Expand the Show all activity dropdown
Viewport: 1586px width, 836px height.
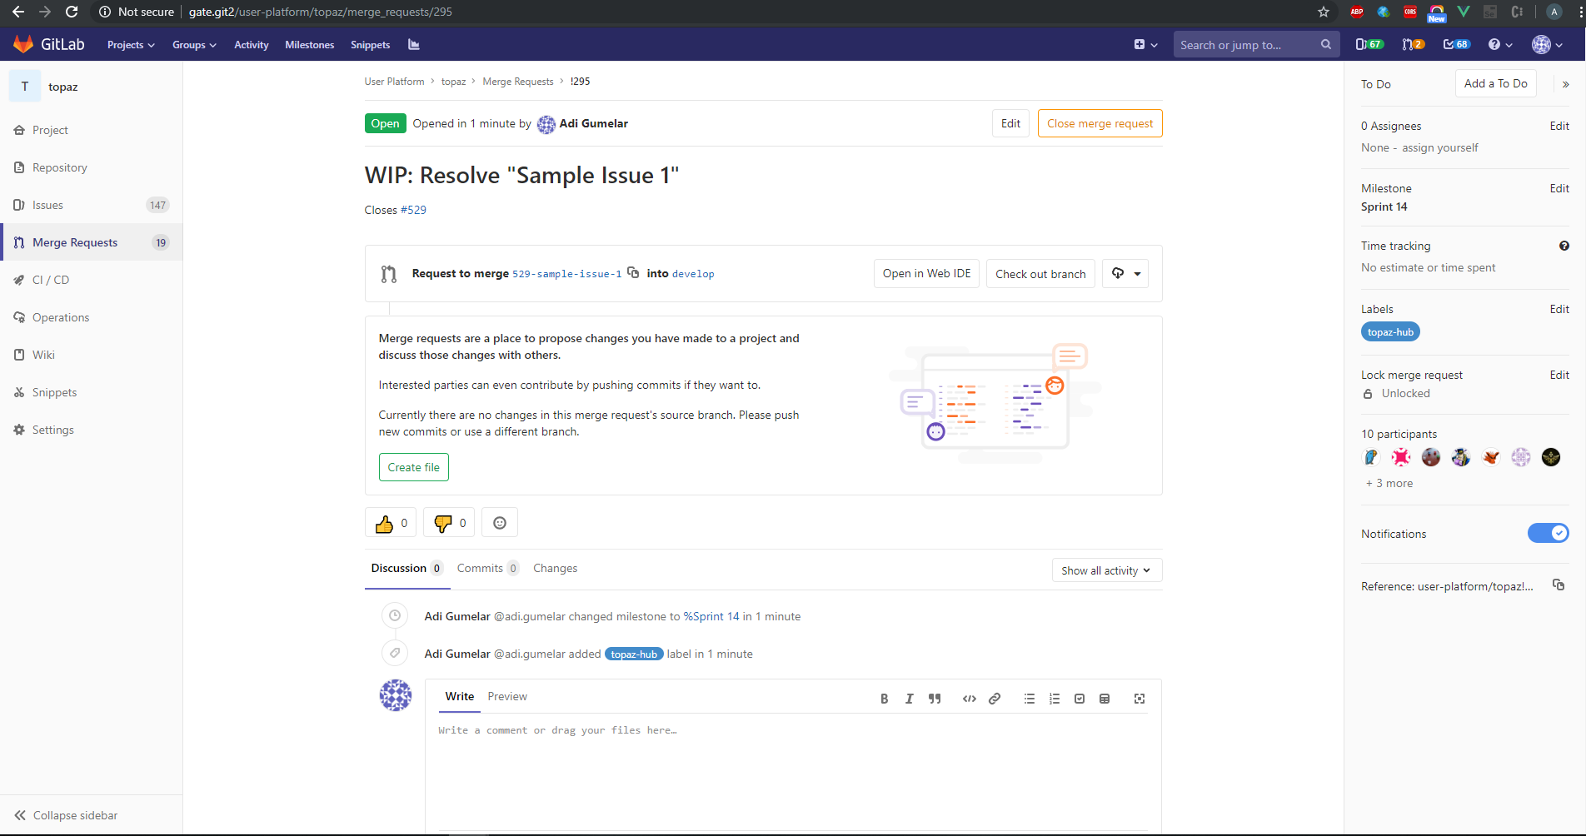[x=1106, y=570]
